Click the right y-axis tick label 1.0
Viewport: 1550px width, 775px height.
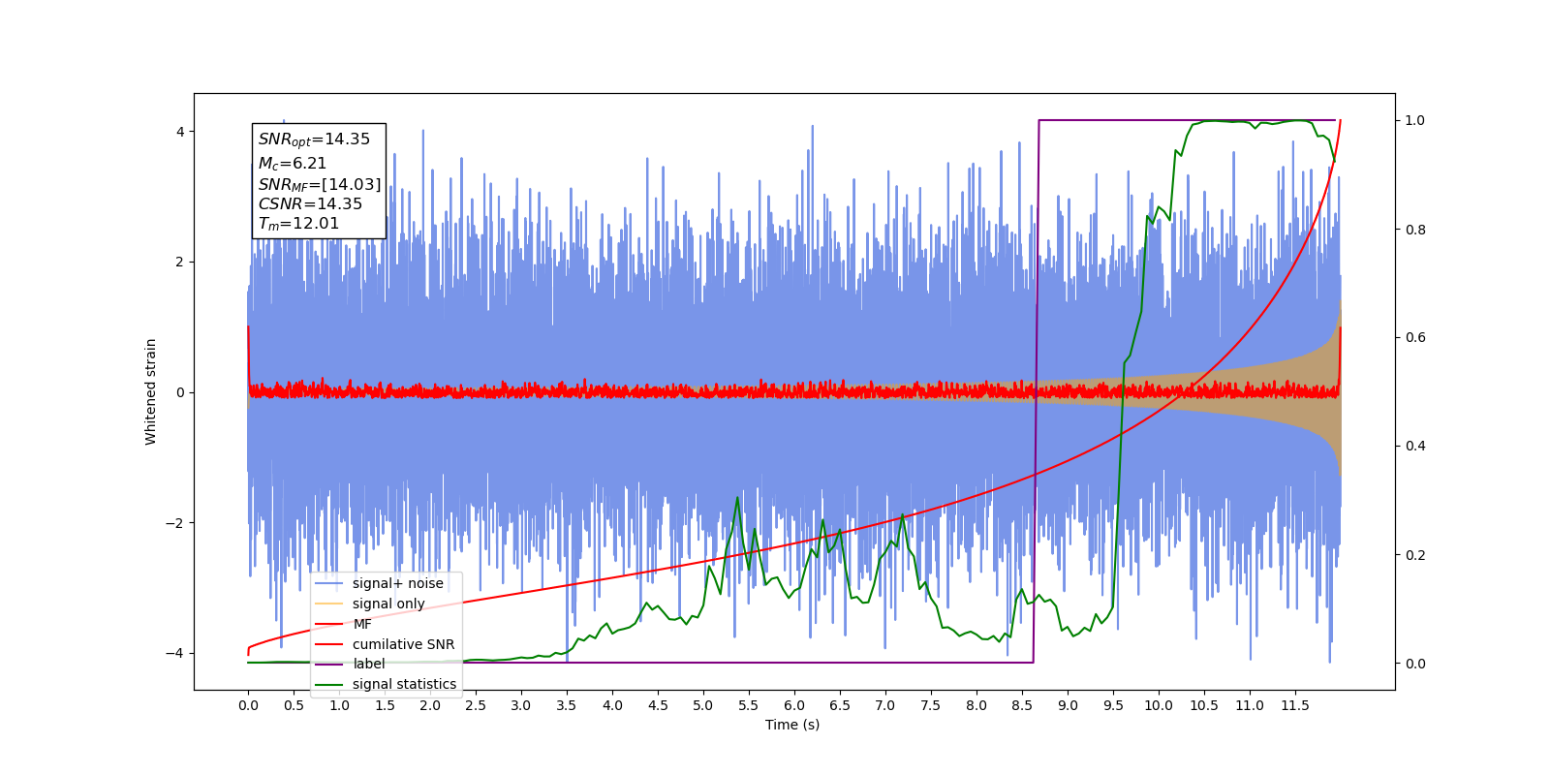click(x=1415, y=120)
